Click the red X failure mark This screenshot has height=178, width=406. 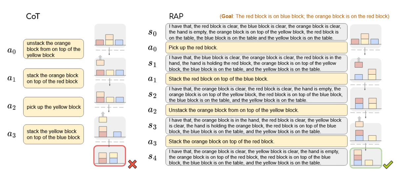132,164
